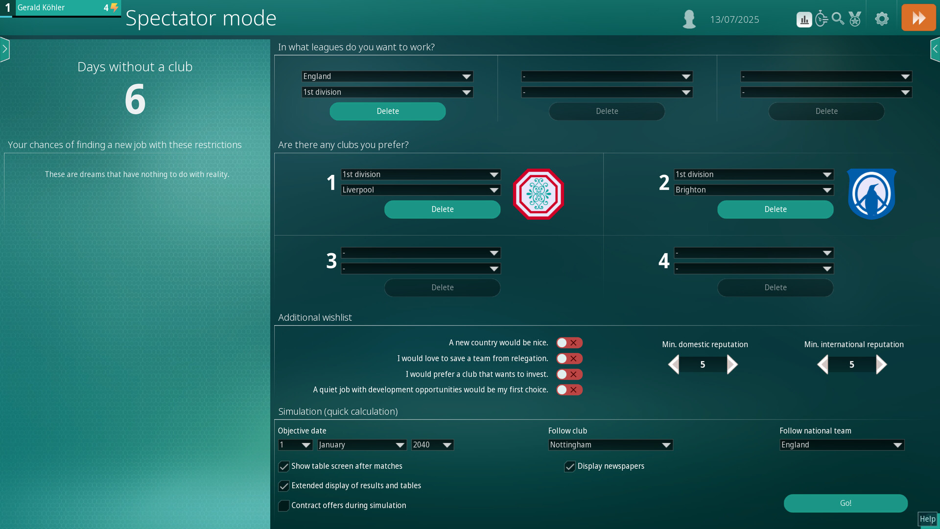Open the Follow club Nottingham dropdown

(610, 445)
